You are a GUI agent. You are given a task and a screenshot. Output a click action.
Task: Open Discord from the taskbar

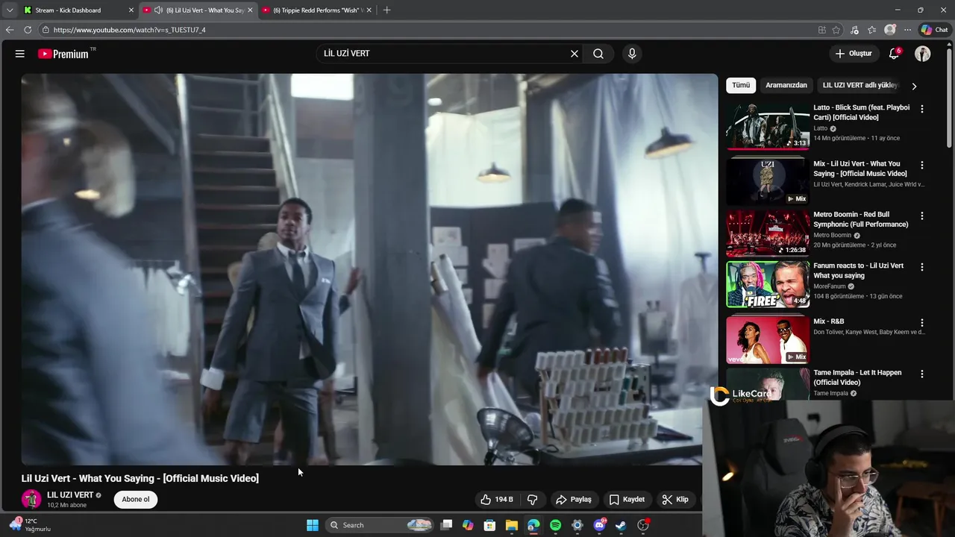coord(599,525)
